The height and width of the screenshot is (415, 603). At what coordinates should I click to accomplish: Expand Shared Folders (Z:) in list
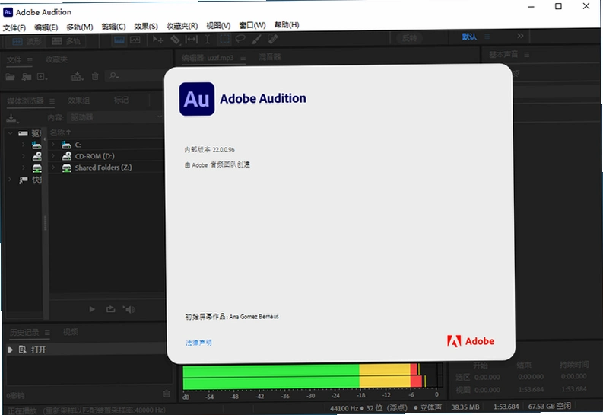[x=53, y=168]
